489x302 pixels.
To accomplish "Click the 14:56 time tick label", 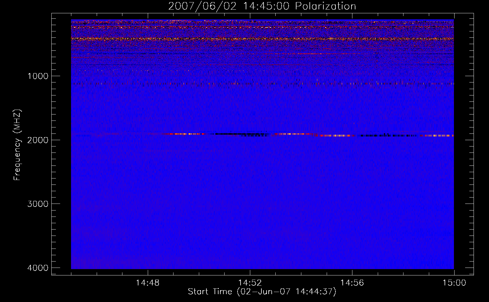I will [352, 283].
